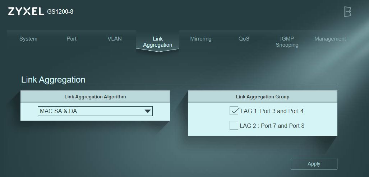Click the ZYXEL logo
Image resolution: width=369 pixels, height=177 pixels.
26,11
